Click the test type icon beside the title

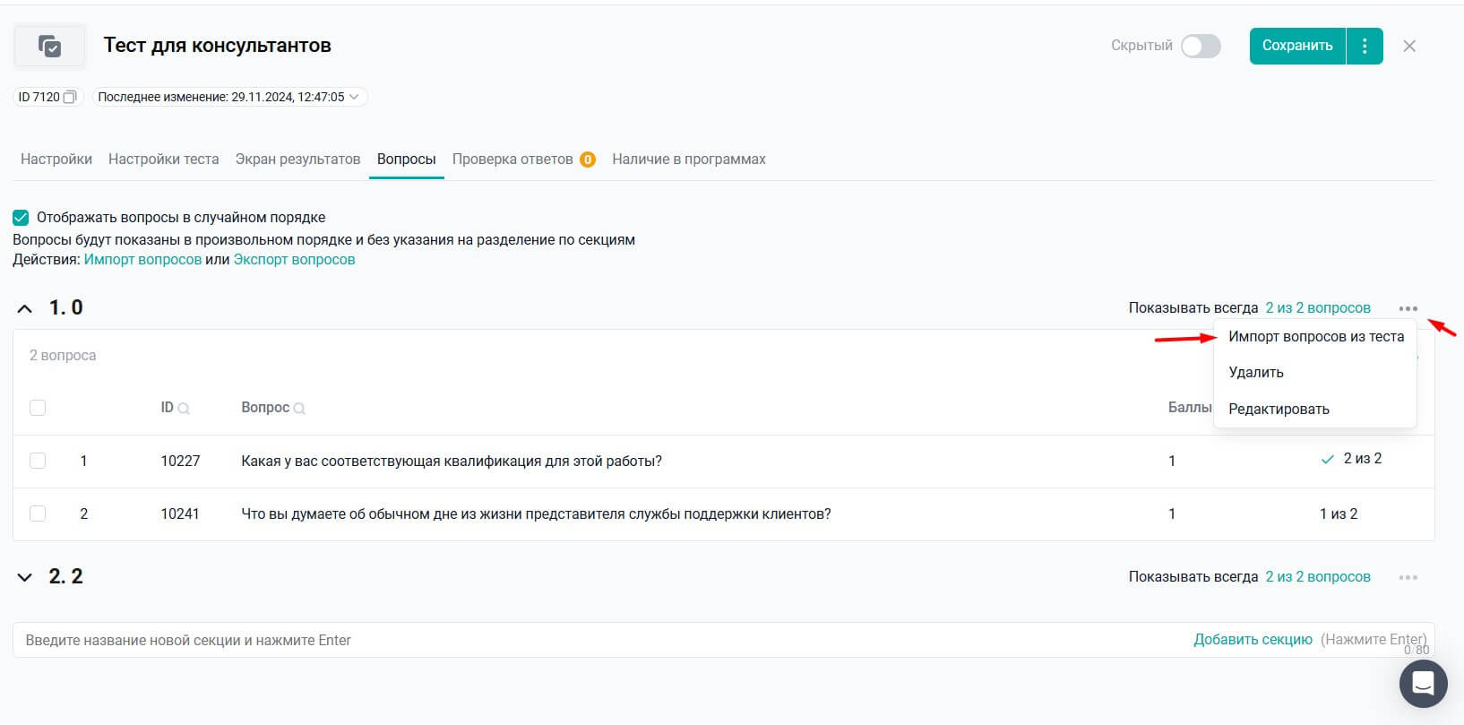click(50, 46)
